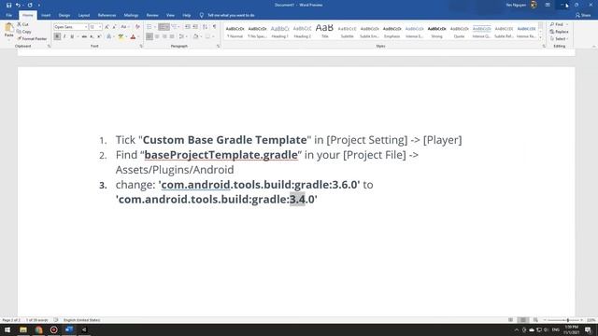The width and height of the screenshot is (598, 336).
Task: Open Customize Quick Access Toolbar dropdown
Action: click(x=39, y=5)
